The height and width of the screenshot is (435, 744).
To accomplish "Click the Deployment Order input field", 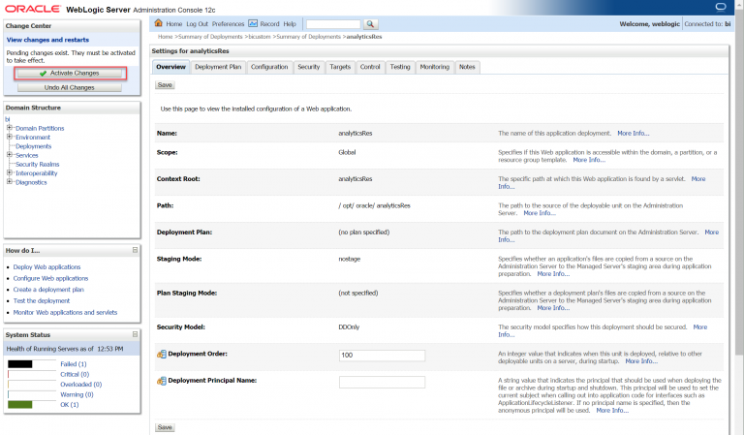I will [x=382, y=356].
